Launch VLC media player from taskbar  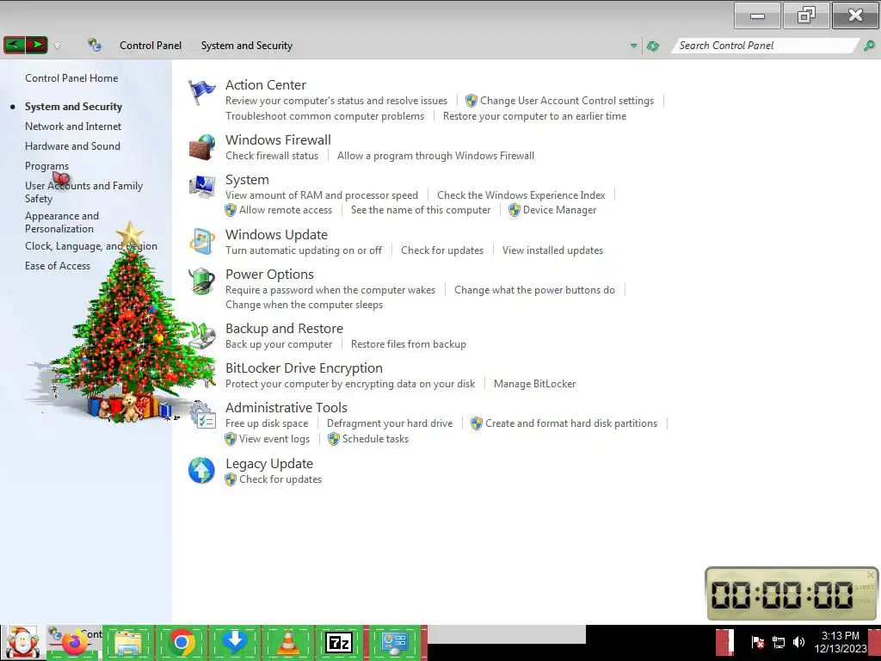(287, 643)
